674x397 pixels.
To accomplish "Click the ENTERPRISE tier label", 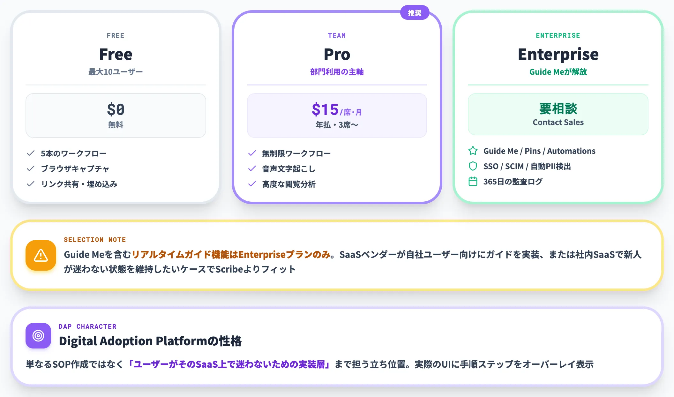I will pyautogui.click(x=558, y=35).
